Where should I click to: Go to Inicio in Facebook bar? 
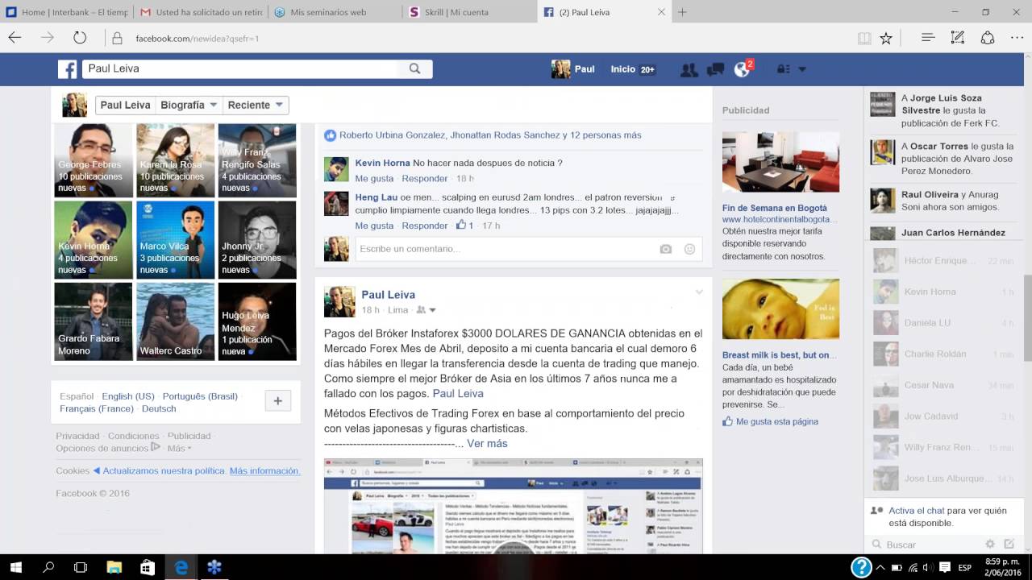[623, 69]
